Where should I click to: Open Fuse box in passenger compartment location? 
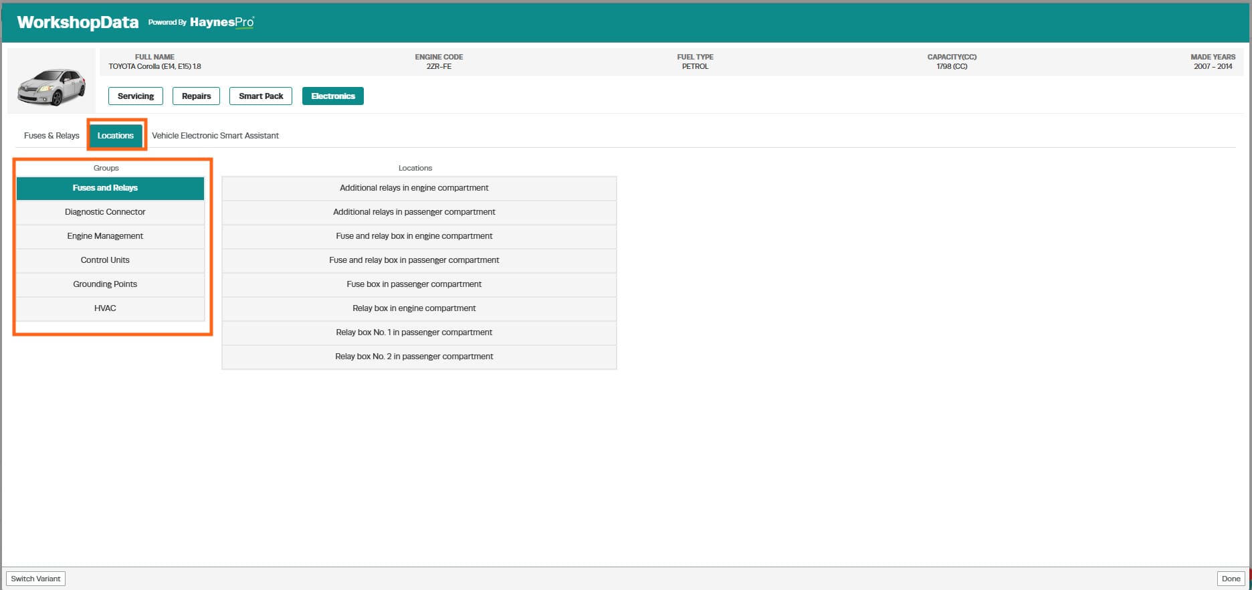419,284
